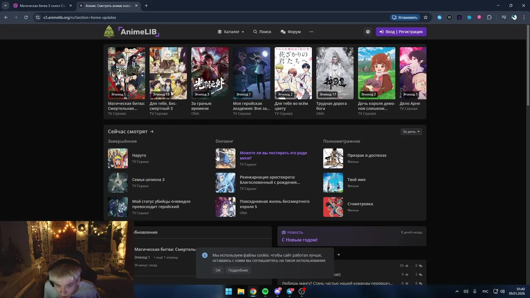The image size is (530, 298).
Task: Click the Стометровка cover thumbnail
Action: (333, 207)
